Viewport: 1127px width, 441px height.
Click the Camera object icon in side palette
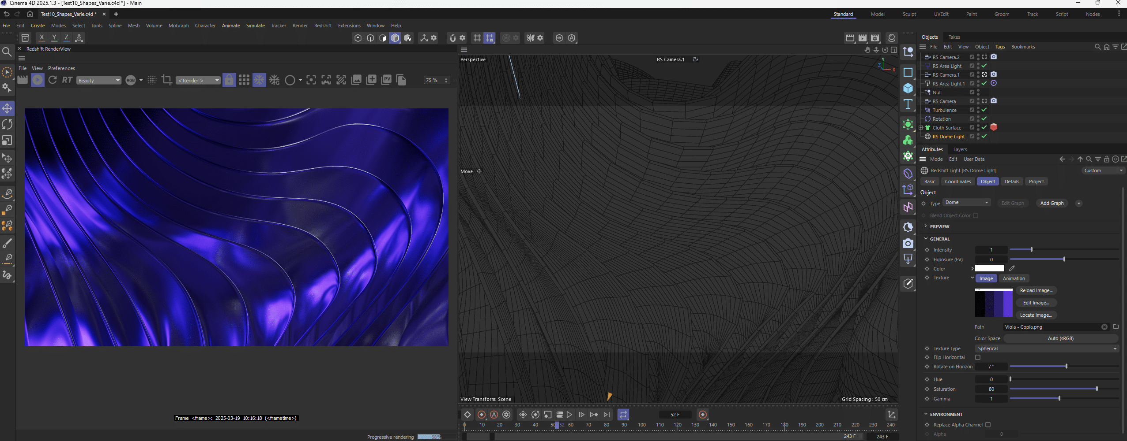pos(908,243)
